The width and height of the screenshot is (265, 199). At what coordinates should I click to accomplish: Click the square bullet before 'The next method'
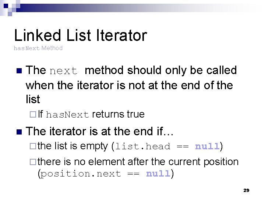pos(19,71)
